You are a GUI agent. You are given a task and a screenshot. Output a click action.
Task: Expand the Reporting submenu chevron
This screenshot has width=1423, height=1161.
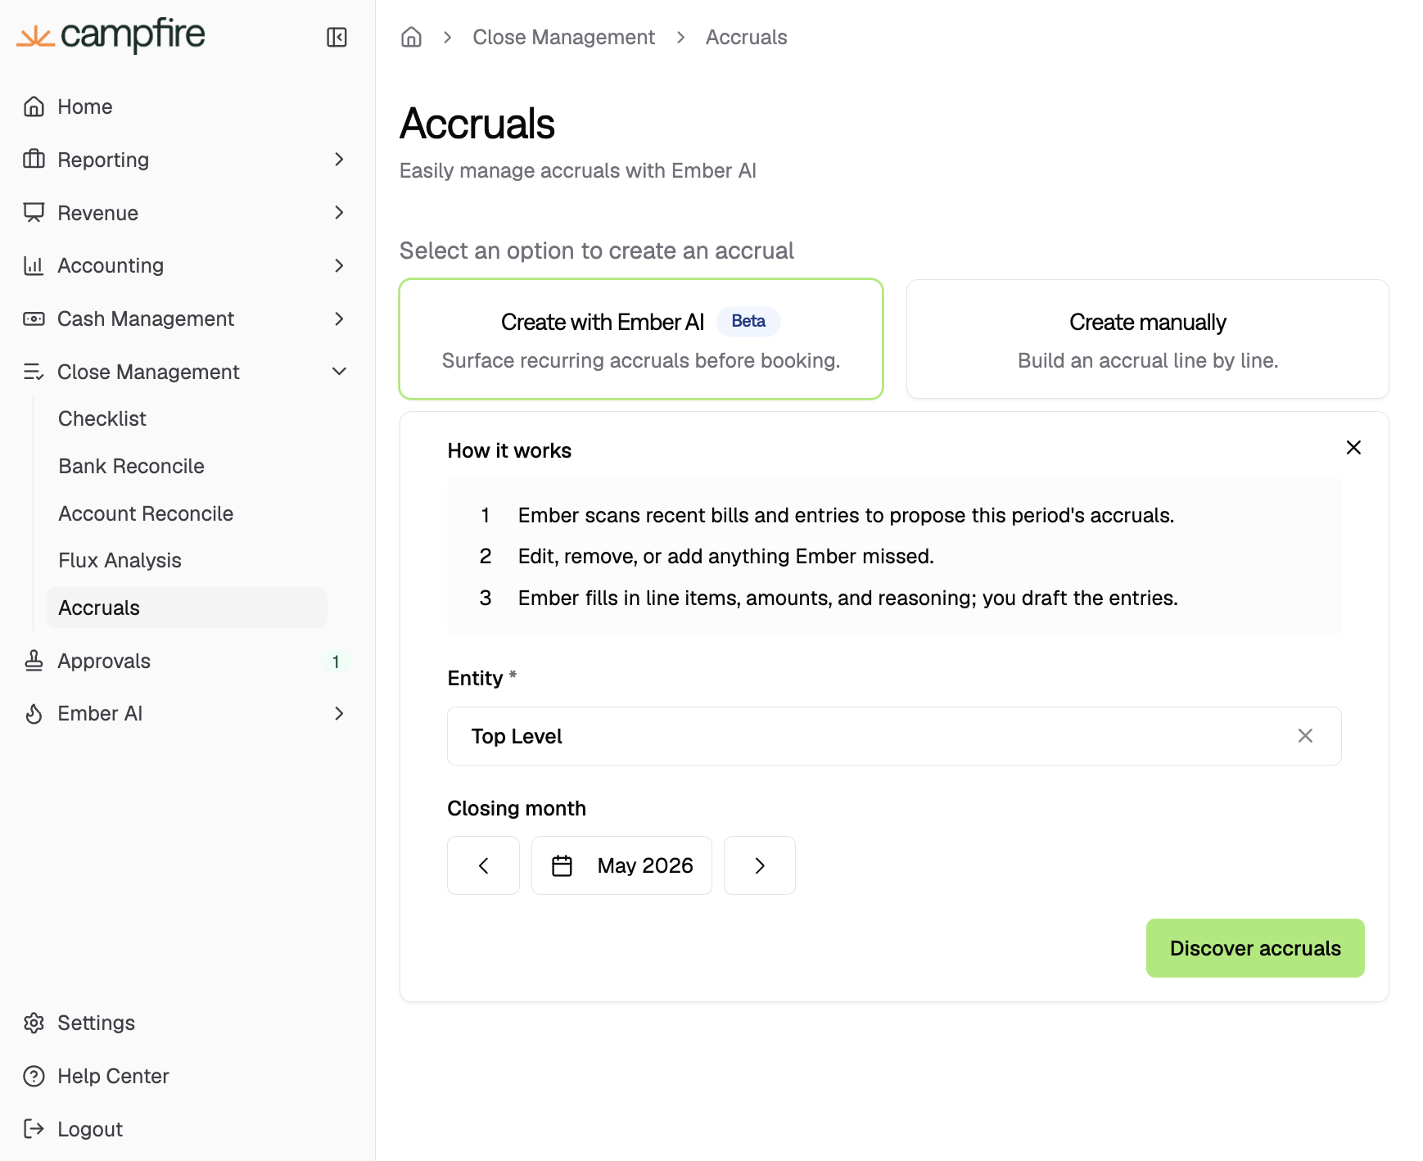pos(339,160)
